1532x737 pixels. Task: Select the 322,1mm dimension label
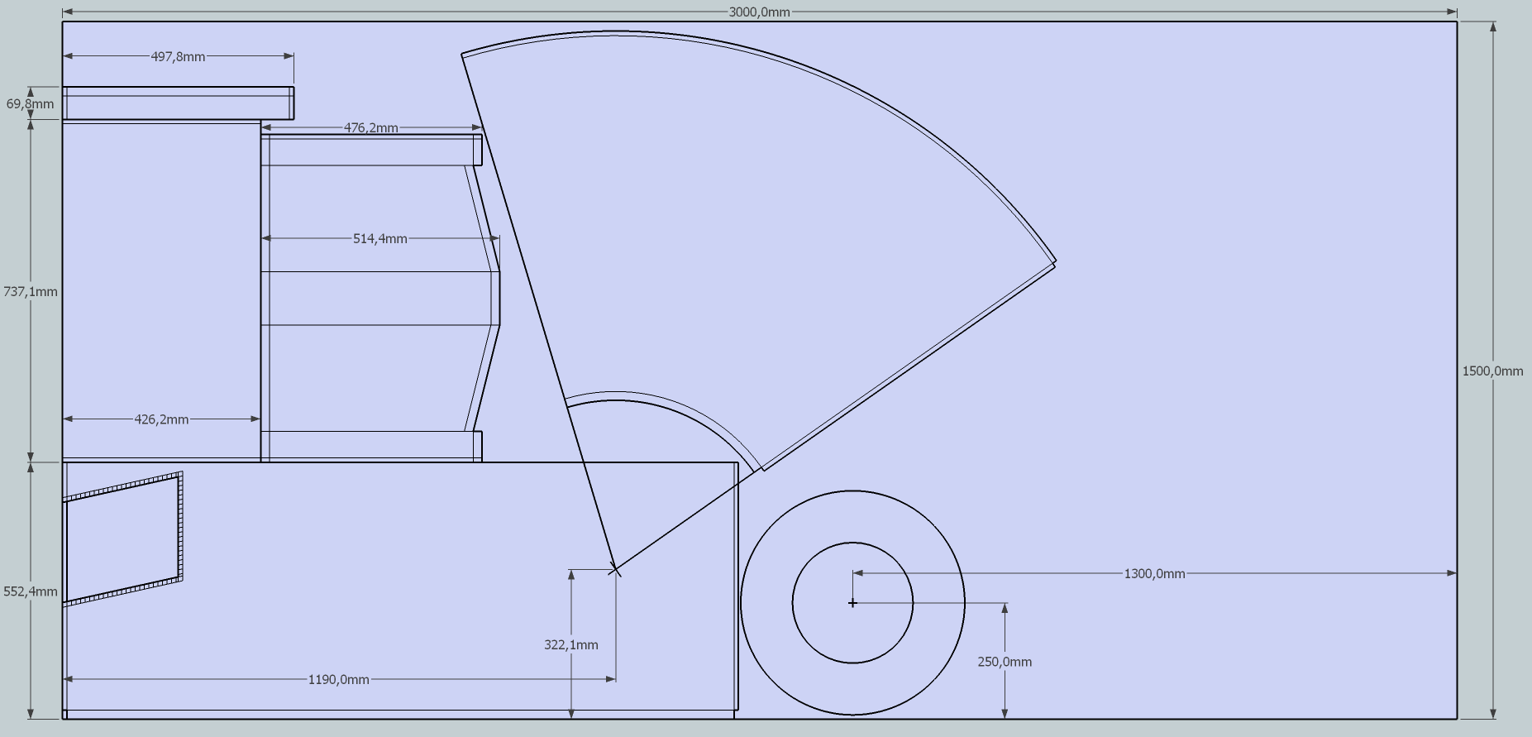570,644
